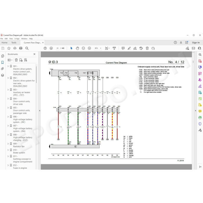203x203 pixels.
Task: Switch to the Tools tab
Action: coord(14,43)
